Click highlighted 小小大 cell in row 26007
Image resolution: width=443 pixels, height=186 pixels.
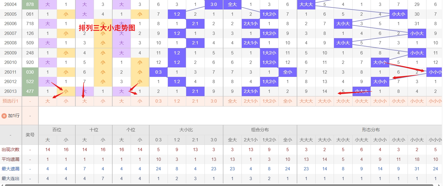(417, 33)
